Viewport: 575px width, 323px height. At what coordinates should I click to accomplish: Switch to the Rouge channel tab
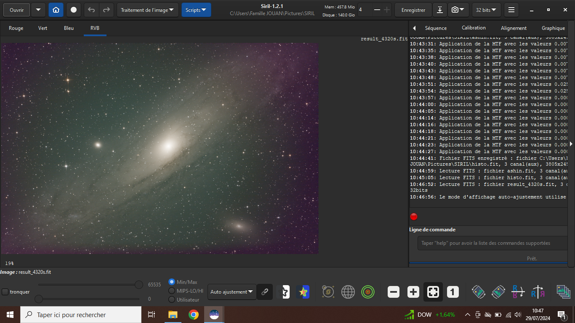click(x=16, y=28)
